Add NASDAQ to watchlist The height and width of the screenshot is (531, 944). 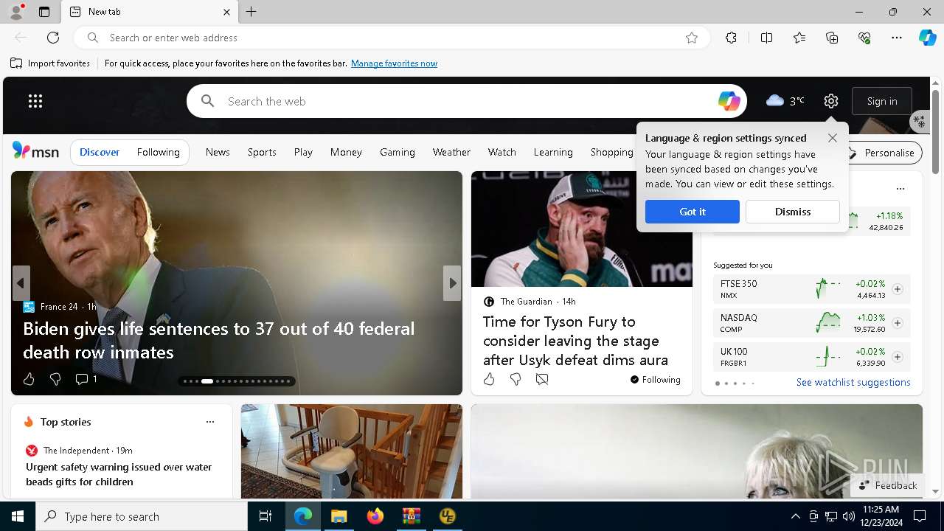click(898, 323)
